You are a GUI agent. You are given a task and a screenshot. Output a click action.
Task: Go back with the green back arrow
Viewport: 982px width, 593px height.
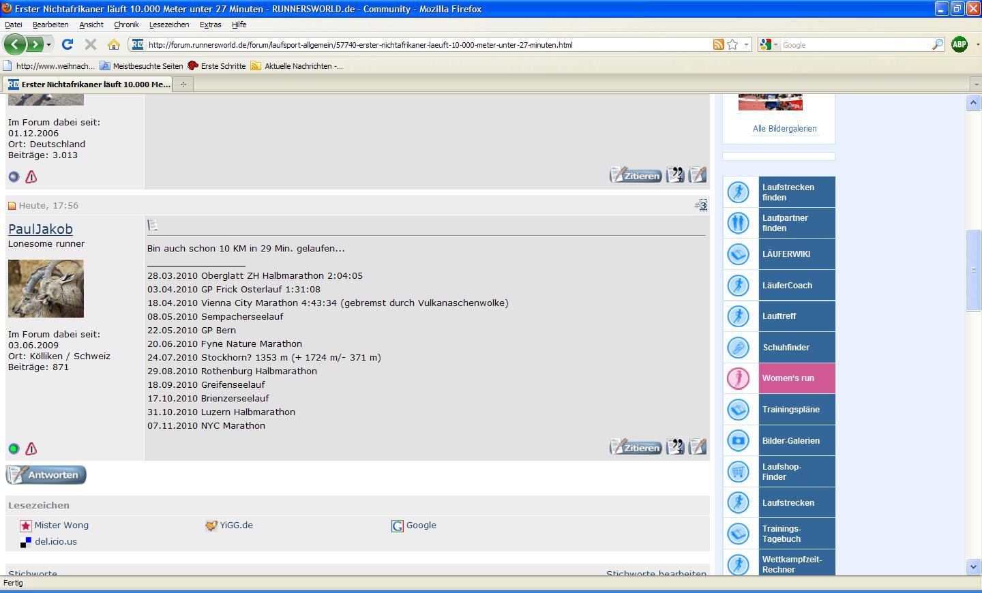click(15, 44)
